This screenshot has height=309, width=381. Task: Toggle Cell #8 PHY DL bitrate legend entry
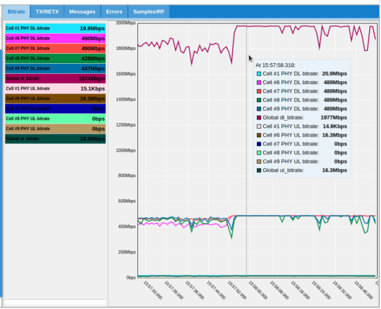[55, 59]
